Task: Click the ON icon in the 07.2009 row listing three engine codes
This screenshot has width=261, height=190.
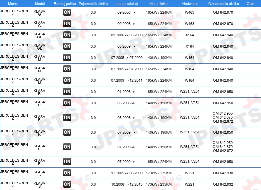Action: (67, 147)
